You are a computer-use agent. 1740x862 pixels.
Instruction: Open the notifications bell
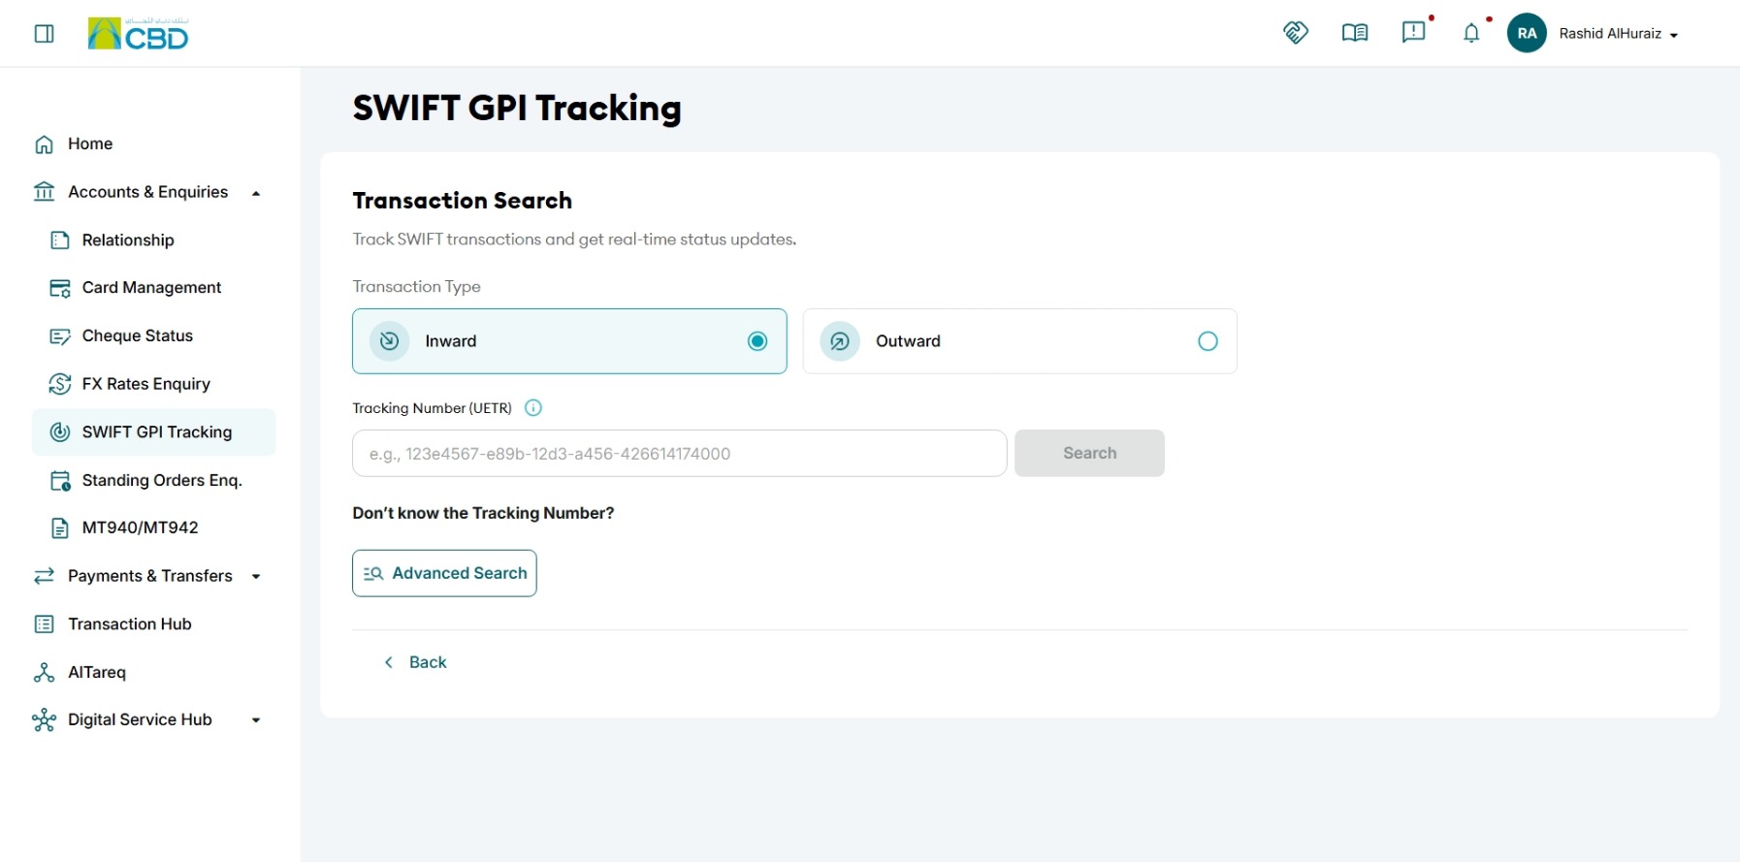[x=1471, y=33]
